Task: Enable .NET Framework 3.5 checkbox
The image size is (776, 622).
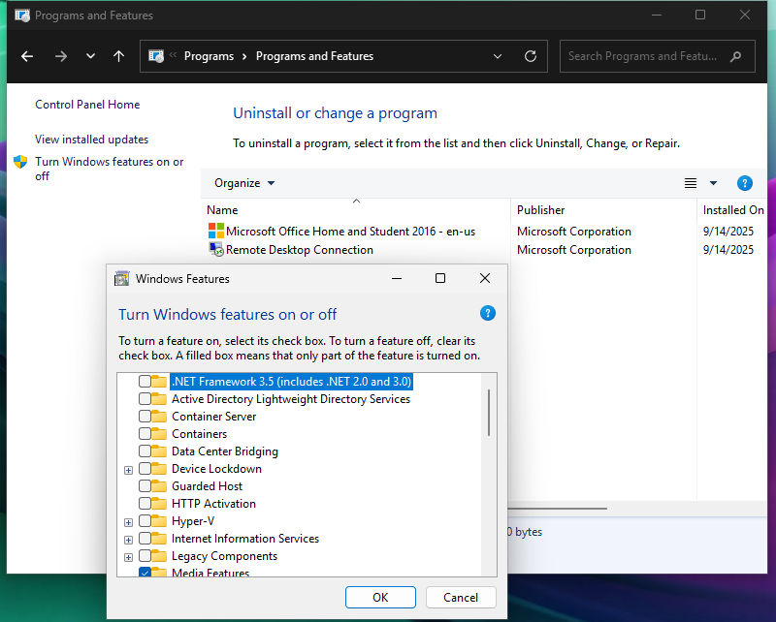Action: click(145, 381)
